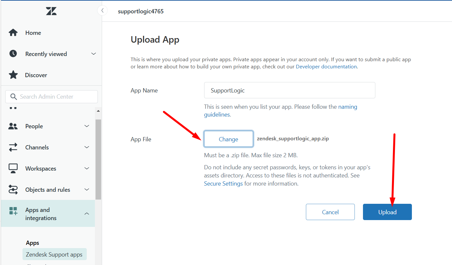Collapse the sidebar with the chevron button
452x265 pixels.
click(102, 11)
